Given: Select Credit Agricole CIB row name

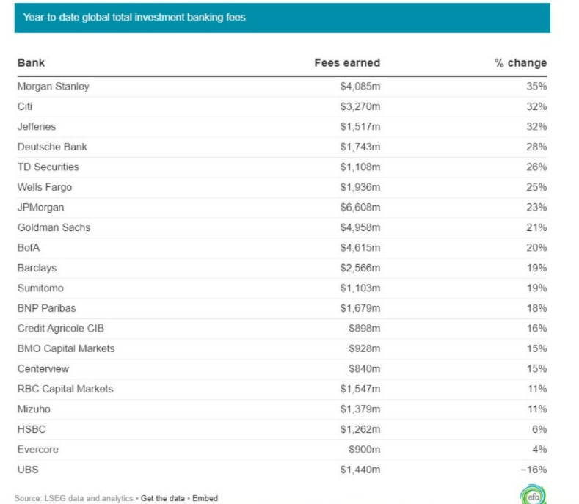Looking at the screenshot, I should point(61,328).
